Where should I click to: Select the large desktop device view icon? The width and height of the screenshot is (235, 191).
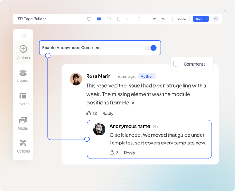[89, 19]
